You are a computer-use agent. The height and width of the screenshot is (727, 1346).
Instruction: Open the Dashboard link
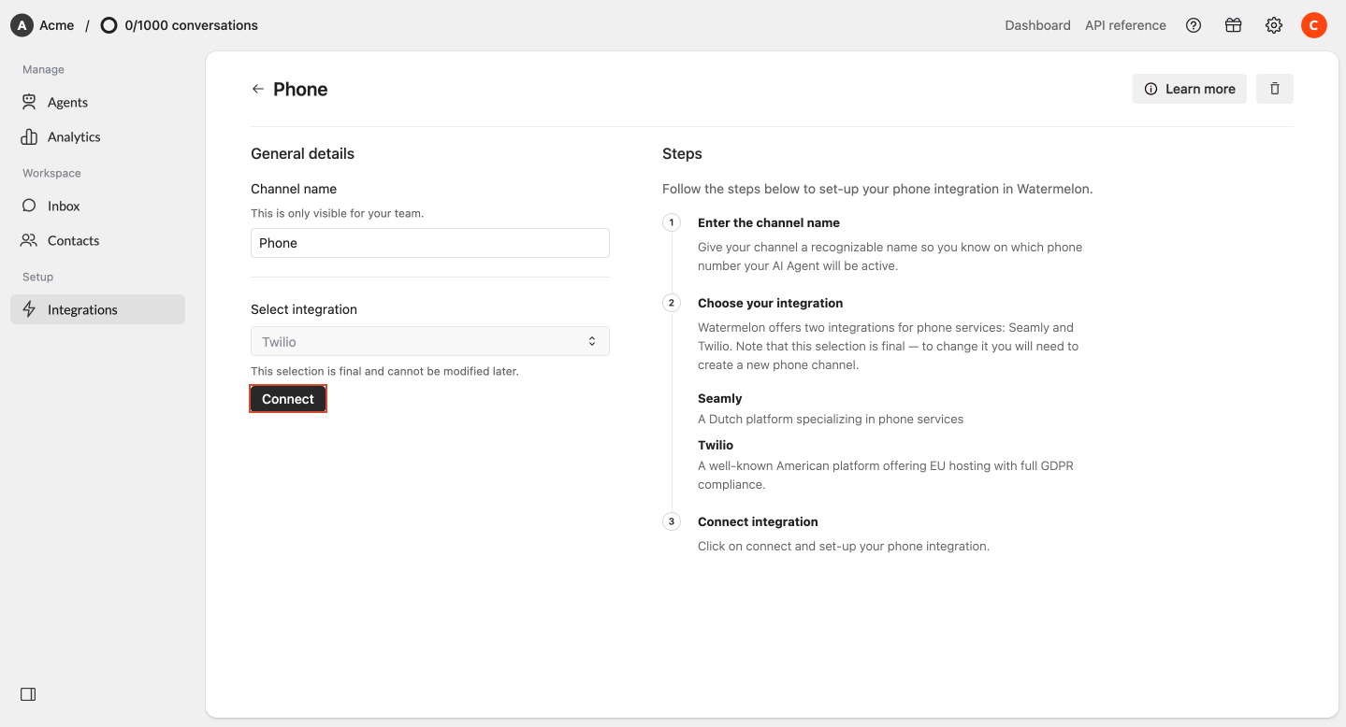[1037, 25]
